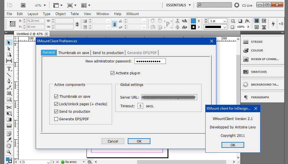Open the XMount menu
288x164 pixels.
pos(132,14)
